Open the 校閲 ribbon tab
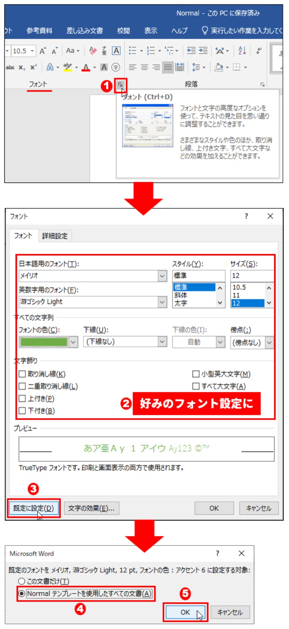The width and height of the screenshot is (289, 629). [x=124, y=31]
